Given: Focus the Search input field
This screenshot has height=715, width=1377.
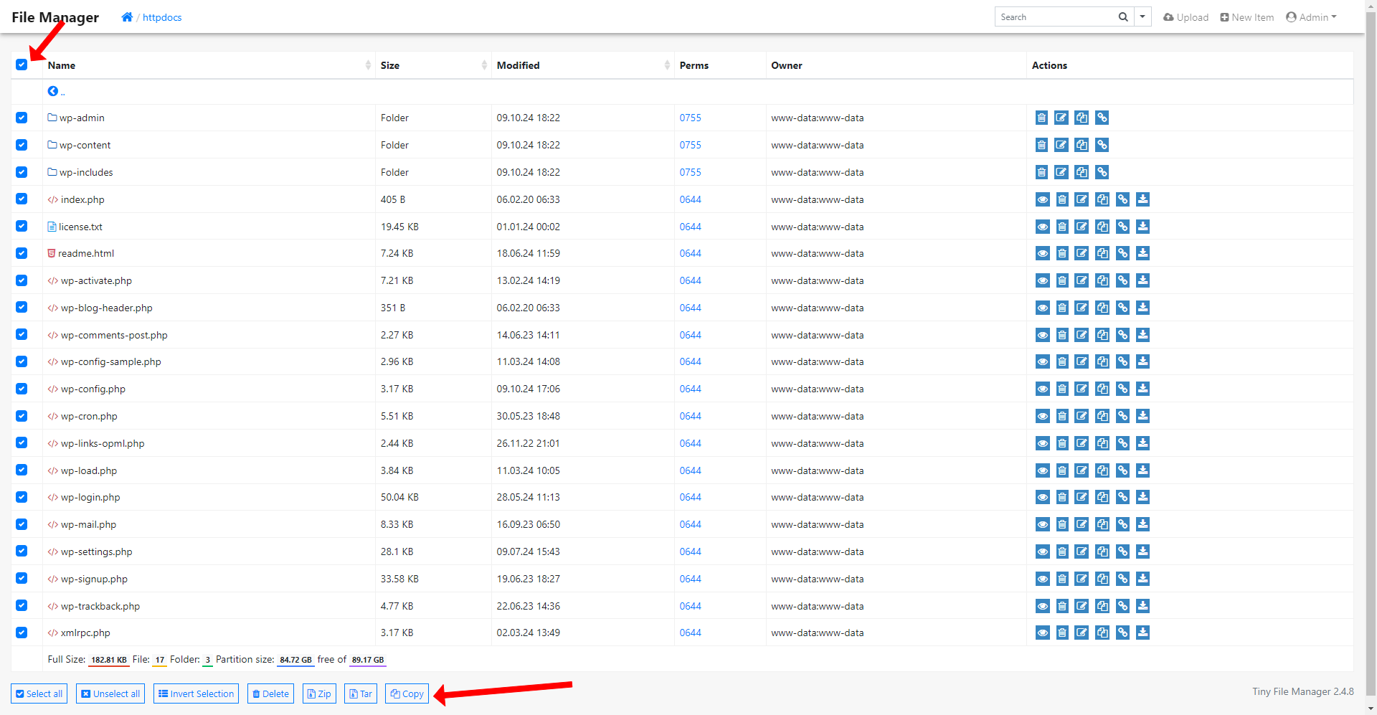Looking at the screenshot, I should click(x=1054, y=17).
